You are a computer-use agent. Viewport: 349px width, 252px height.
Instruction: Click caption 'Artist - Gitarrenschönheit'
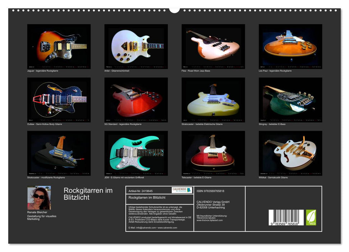coord(117,71)
